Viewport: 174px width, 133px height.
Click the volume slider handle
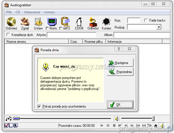coord(153,118)
